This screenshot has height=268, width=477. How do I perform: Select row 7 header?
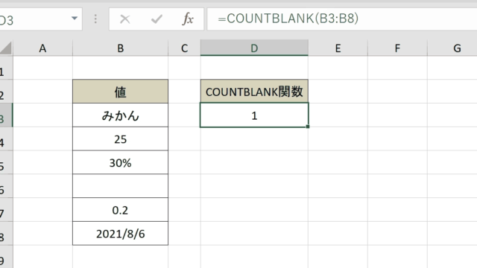point(6,210)
